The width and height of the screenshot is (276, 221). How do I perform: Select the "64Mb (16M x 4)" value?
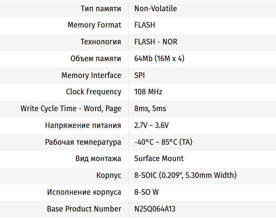(x=159, y=59)
